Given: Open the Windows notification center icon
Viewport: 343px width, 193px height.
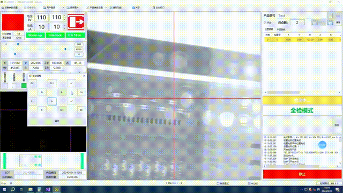Looking at the screenshot, I should (337, 189).
